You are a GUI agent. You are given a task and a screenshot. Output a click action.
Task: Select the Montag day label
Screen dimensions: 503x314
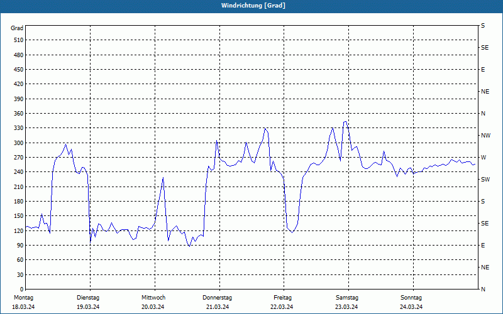pyautogui.click(x=23, y=298)
